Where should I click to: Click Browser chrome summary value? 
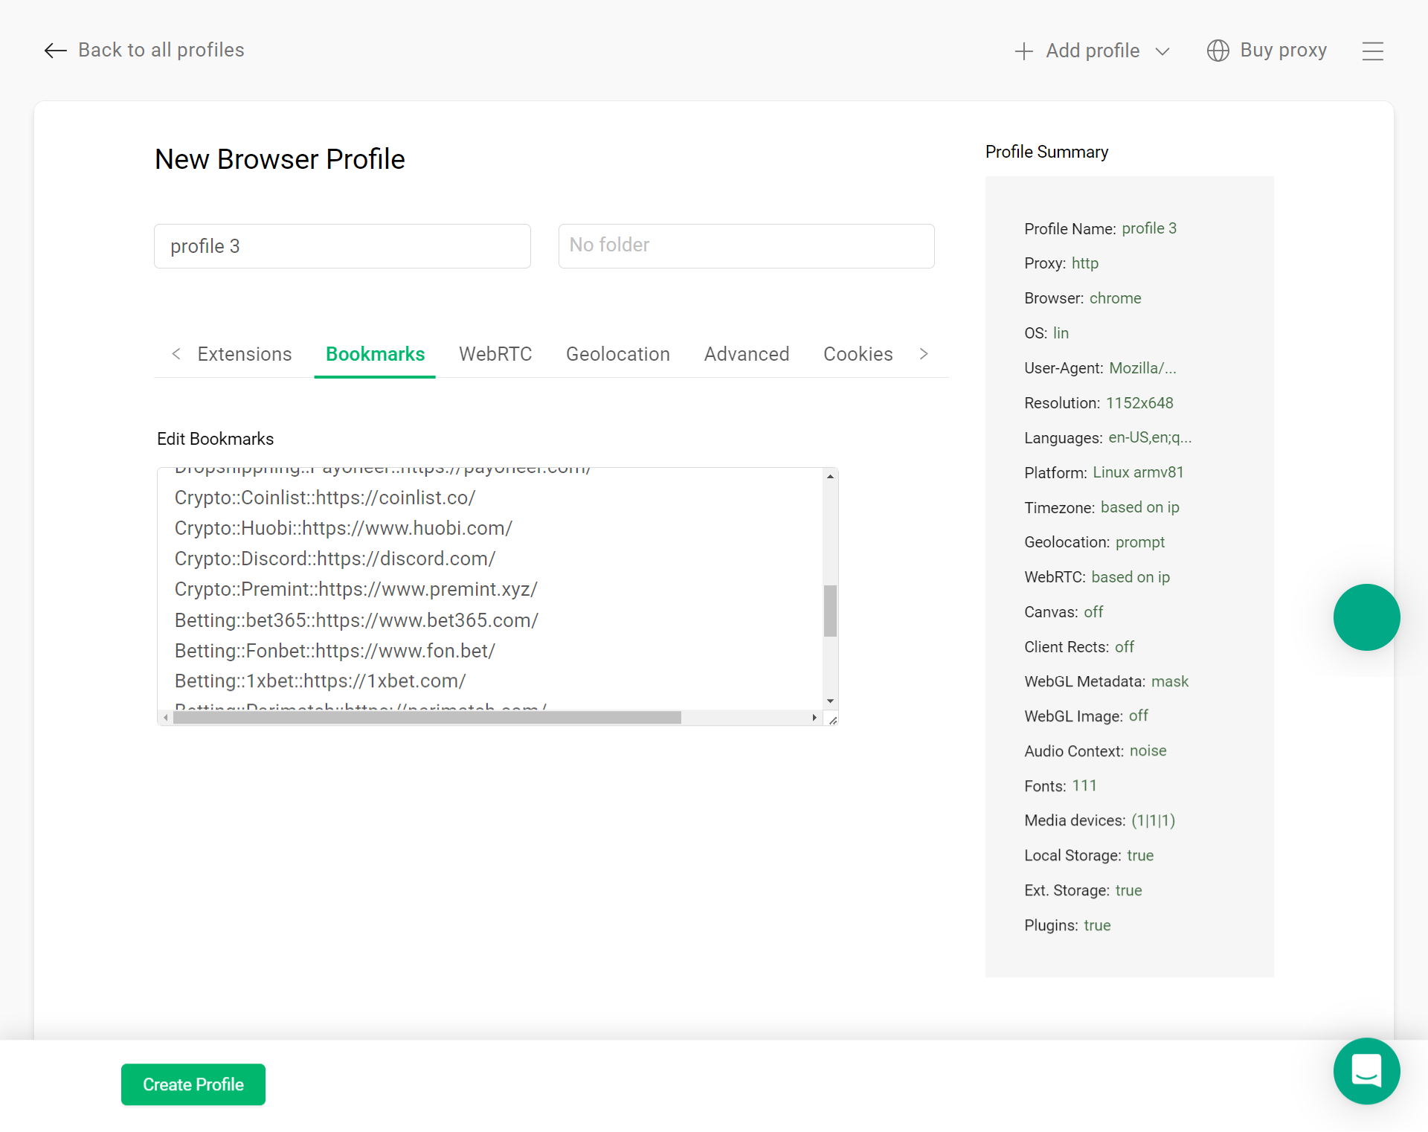coord(1116,298)
